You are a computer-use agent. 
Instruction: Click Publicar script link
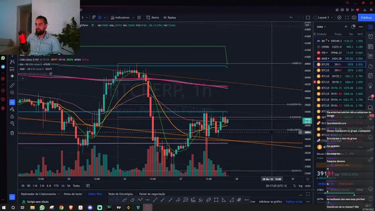coord(294,202)
